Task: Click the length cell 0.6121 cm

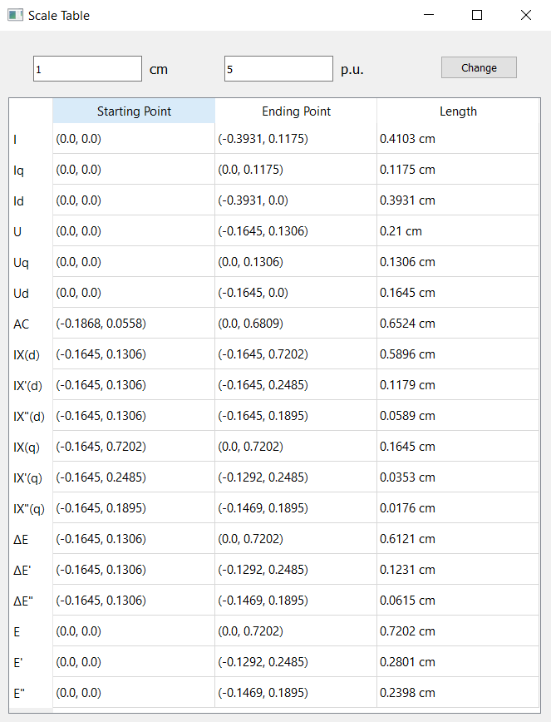Action: pyautogui.click(x=458, y=539)
